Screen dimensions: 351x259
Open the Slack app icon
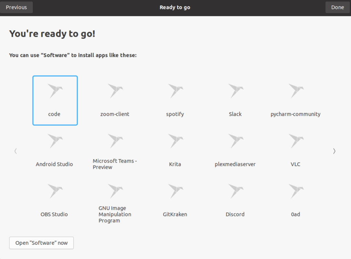[x=236, y=91]
